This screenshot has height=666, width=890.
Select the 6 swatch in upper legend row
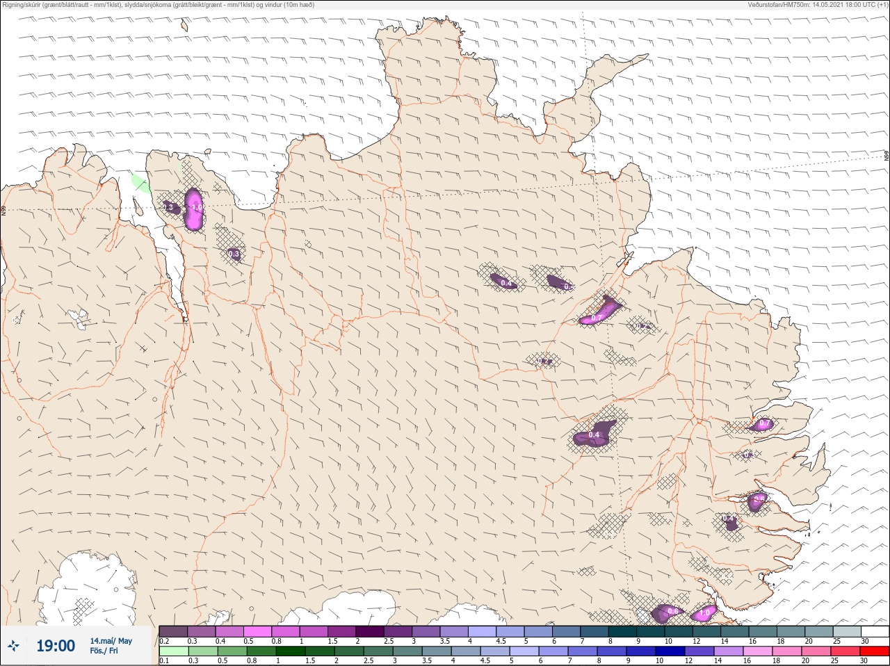567,631
